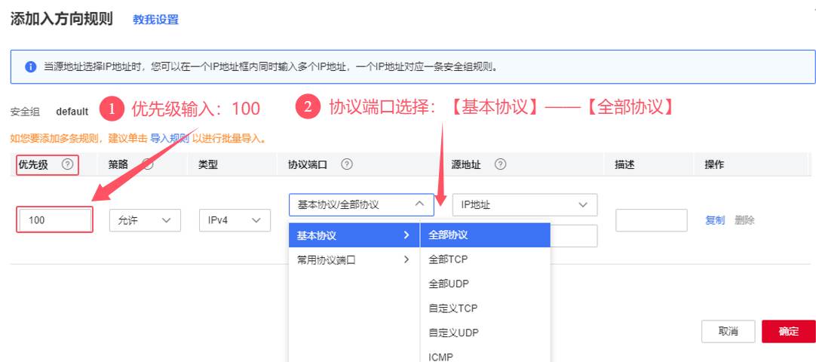Screen dimensions: 816x362
Task: Choose 全部TCP option
Action: (x=485, y=260)
